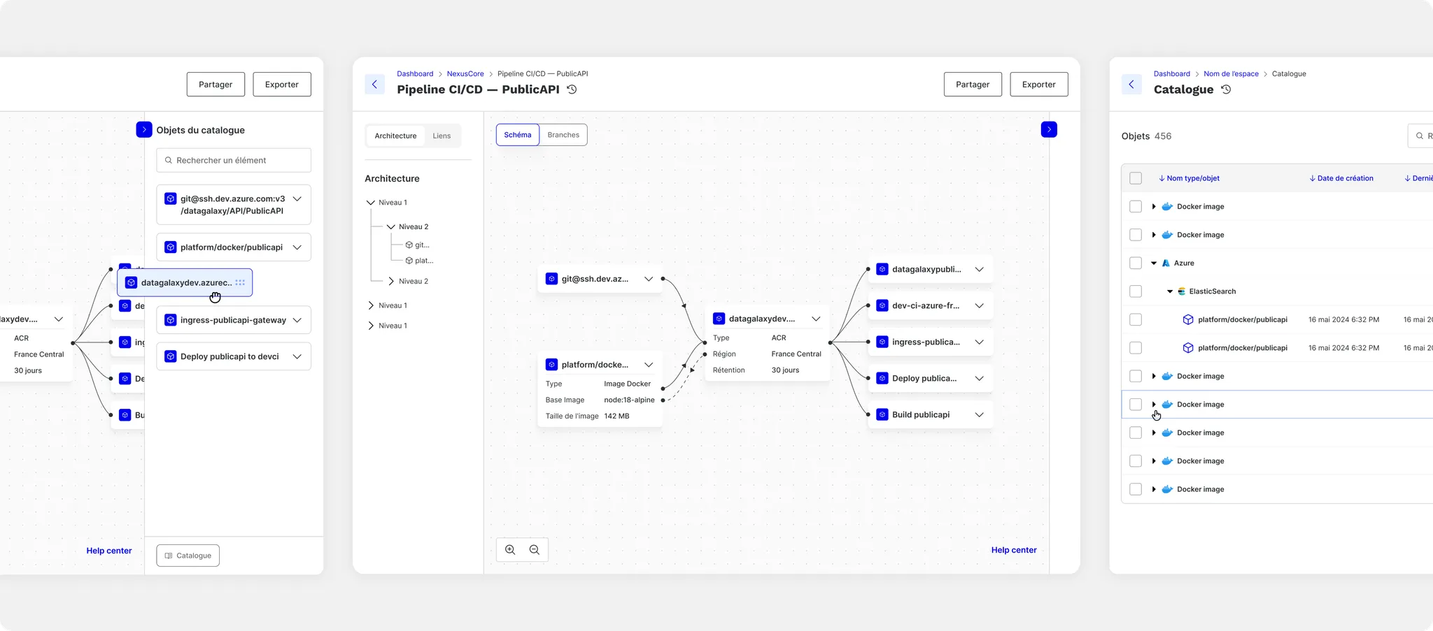This screenshot has height=631, width=1433.
Task: Toggle select-all checkbox in catalogue table header
Action: click(x=1136, y=178)
